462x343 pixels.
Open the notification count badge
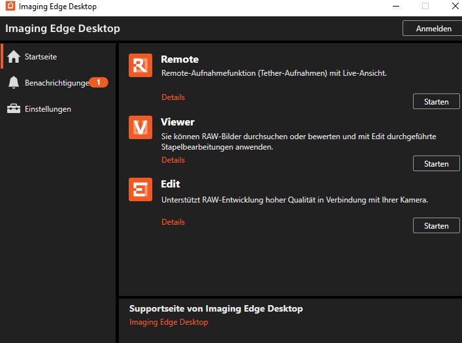99,82
